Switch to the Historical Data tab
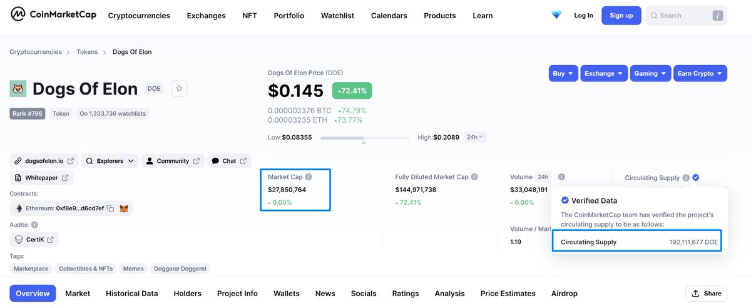Image resolution: width=751 pixels, height=308 pixels. coord(131,293)
